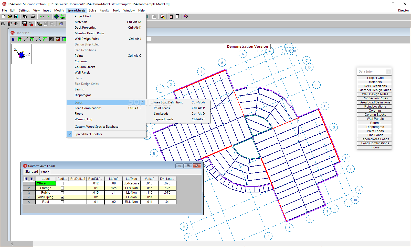Viewport: 411px width, 247px height.
Task: Click the X-Z axis orientation thumbnail
Action: click(x=22, y=54)
